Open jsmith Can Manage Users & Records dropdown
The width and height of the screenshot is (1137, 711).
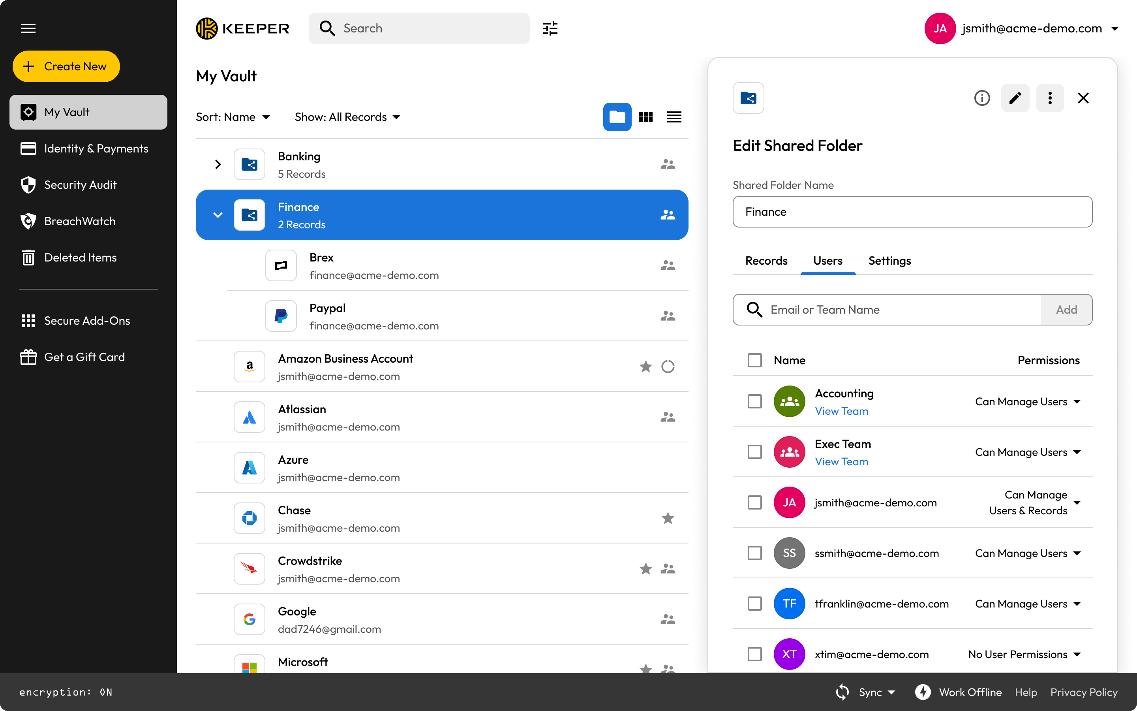point(1035,503)
